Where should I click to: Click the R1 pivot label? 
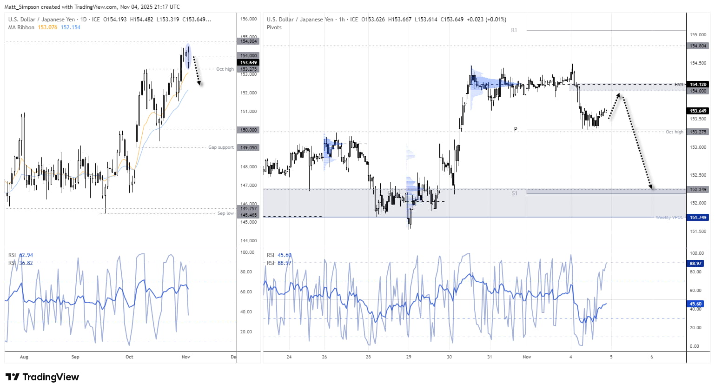coord(513,30)
